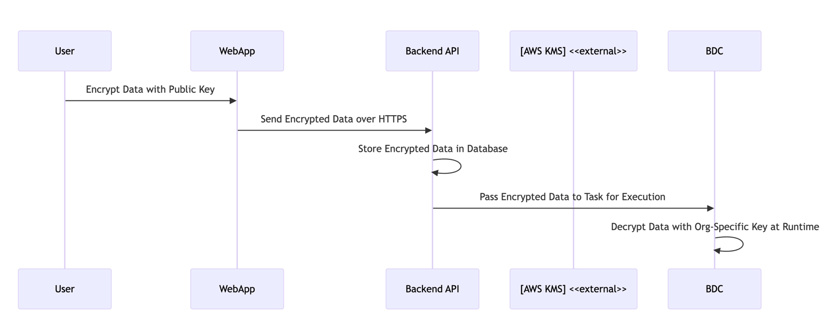Select the top WebApp participant box
Screen dimensions: 832x322
tap(237, 51)
